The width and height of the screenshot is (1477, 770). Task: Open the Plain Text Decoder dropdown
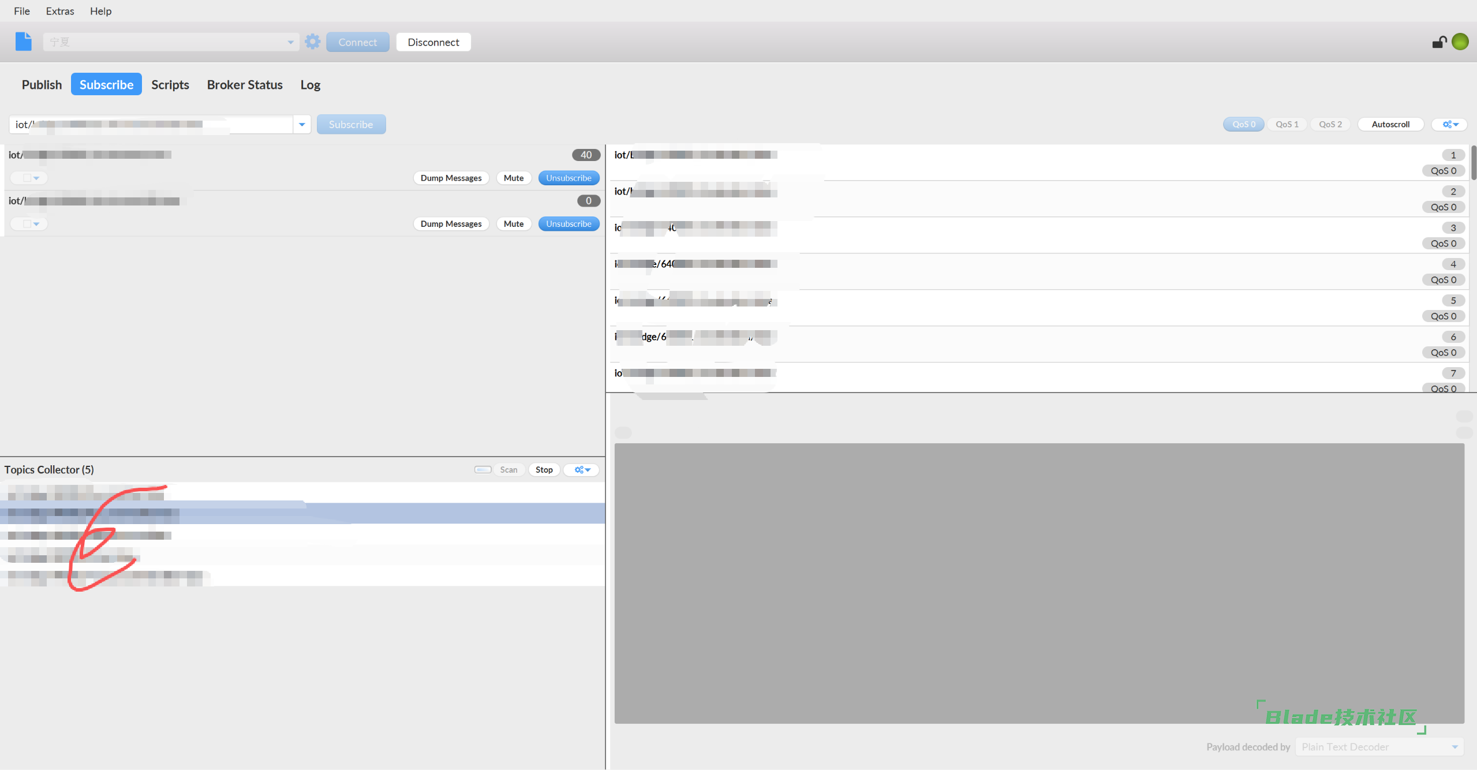click(x=1379, y=747)
